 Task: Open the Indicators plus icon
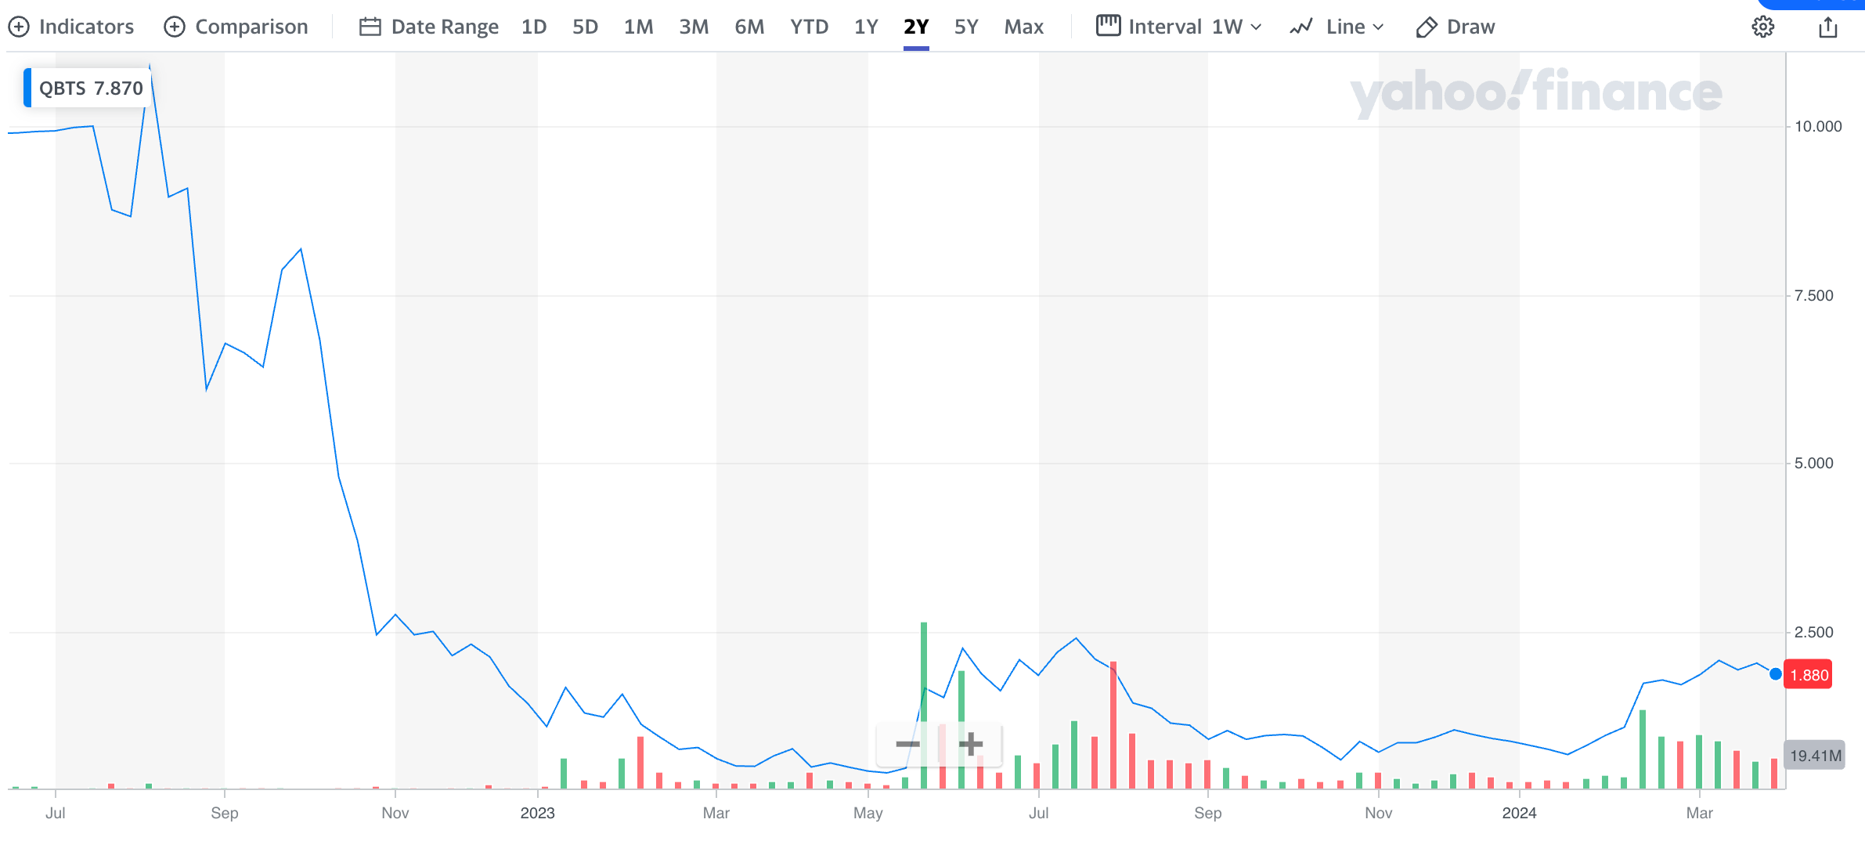[19, 27]
